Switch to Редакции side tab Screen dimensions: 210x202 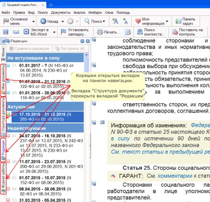point(3,150)
